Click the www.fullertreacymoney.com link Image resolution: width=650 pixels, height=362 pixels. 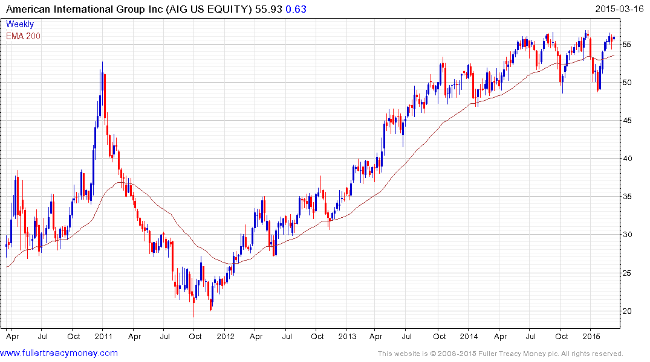coord(59,353)
